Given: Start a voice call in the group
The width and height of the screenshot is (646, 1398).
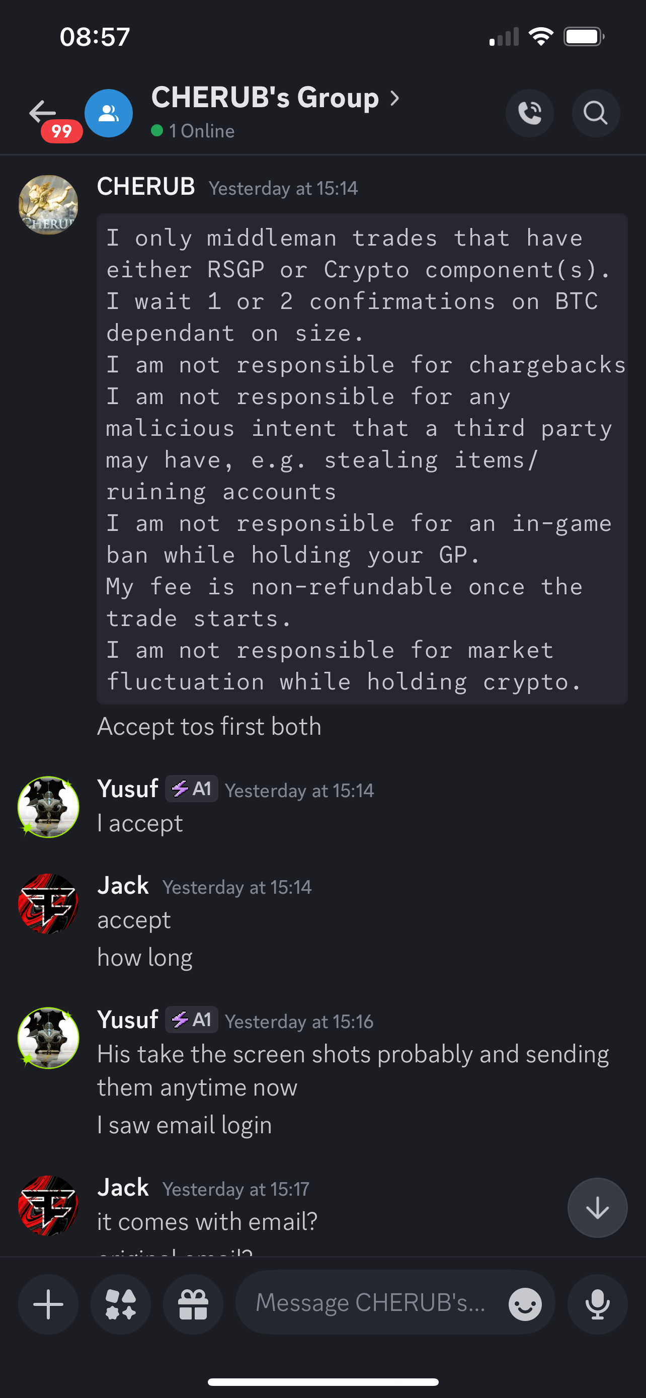Looking at the screenshot, I should (x=529, y=113).
